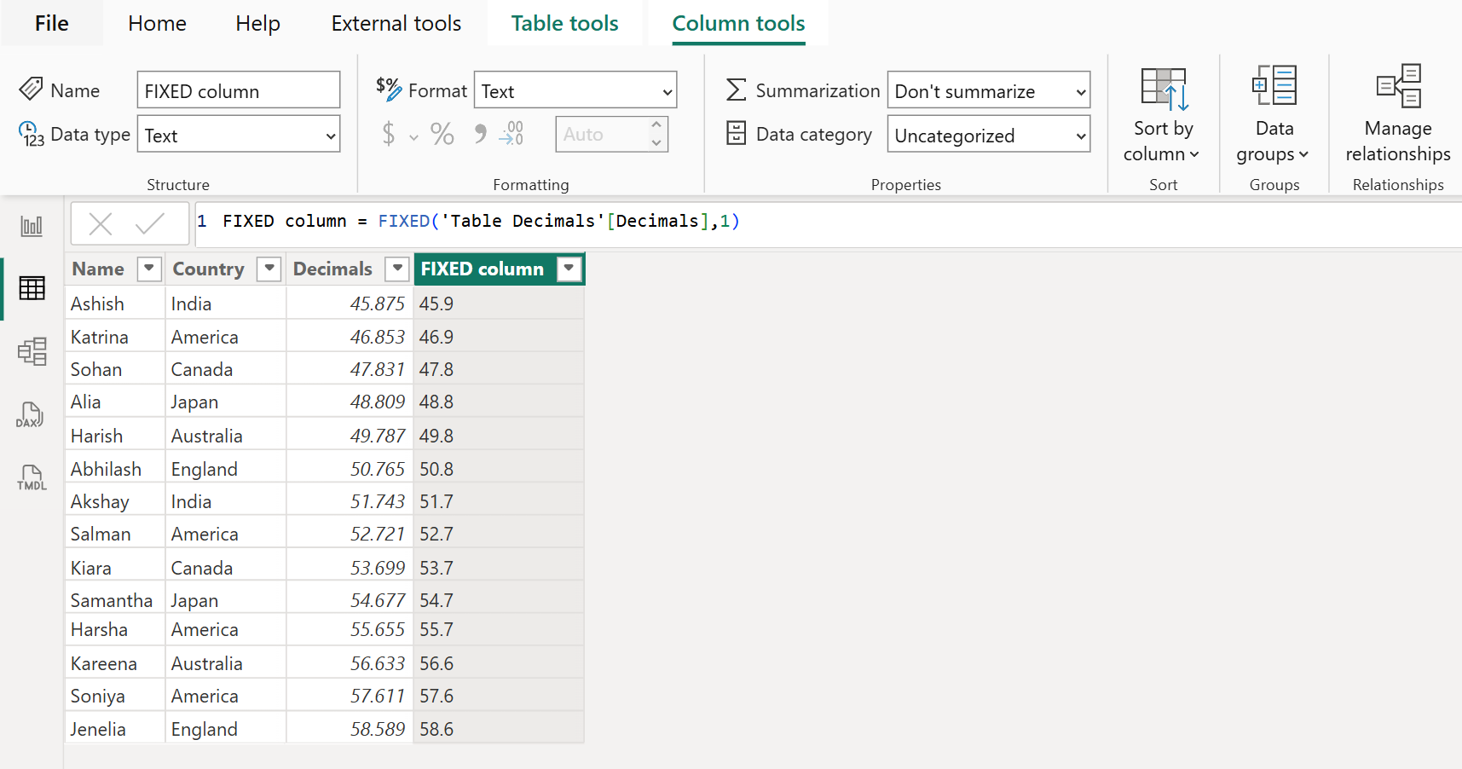
Task: Click the Name field showing FIXED column
Action: [238, 90]
